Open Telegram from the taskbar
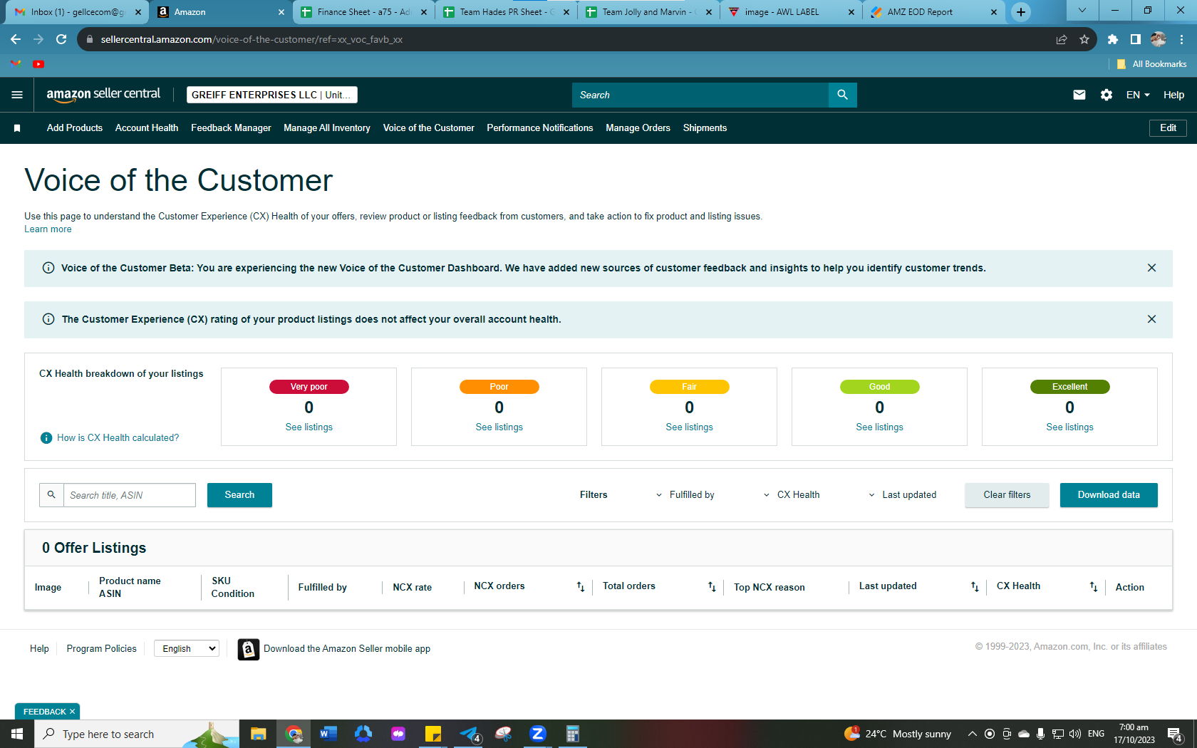Viewport: 1197px width, 748px height. click(x=470, y=734)
